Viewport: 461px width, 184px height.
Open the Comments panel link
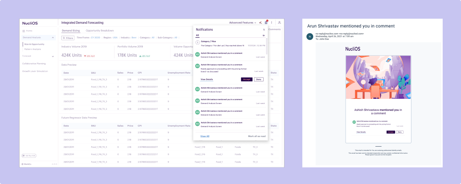click(274, 29)
